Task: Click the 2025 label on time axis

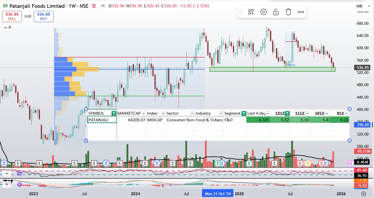Action: pyautogui.click(x=239, y=194)
